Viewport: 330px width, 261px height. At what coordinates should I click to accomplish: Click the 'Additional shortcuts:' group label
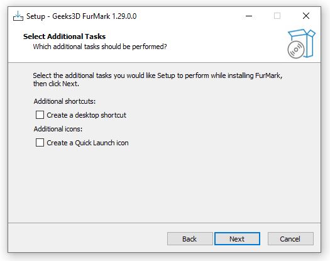(x=65, y=101)
